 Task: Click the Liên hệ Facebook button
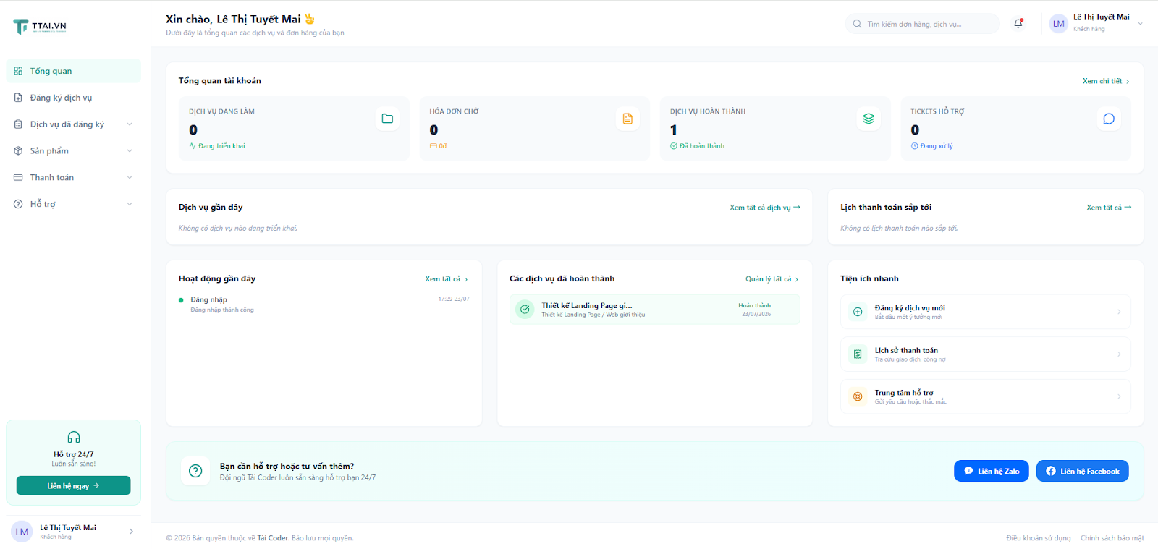pyautogui.click(x=1082, y=471)
